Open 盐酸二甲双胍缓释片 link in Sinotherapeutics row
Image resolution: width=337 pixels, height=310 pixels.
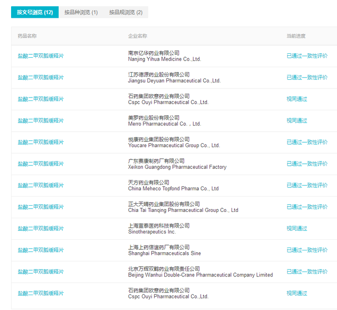[x=41, y=228]
